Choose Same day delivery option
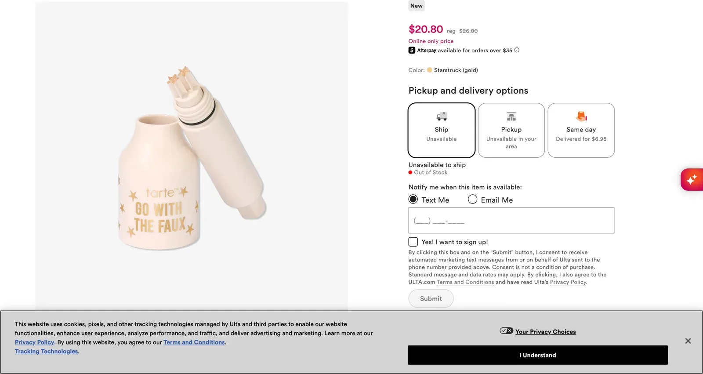This screenshot has height=374, width=703. point(581,130)
